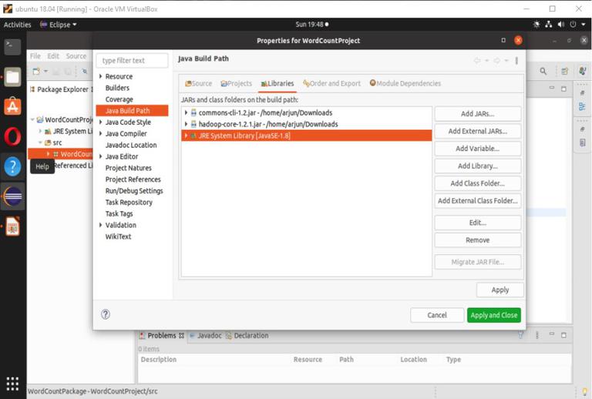
Task: Click the filter icon in the Problems view
Action: [x=520, y=335]
